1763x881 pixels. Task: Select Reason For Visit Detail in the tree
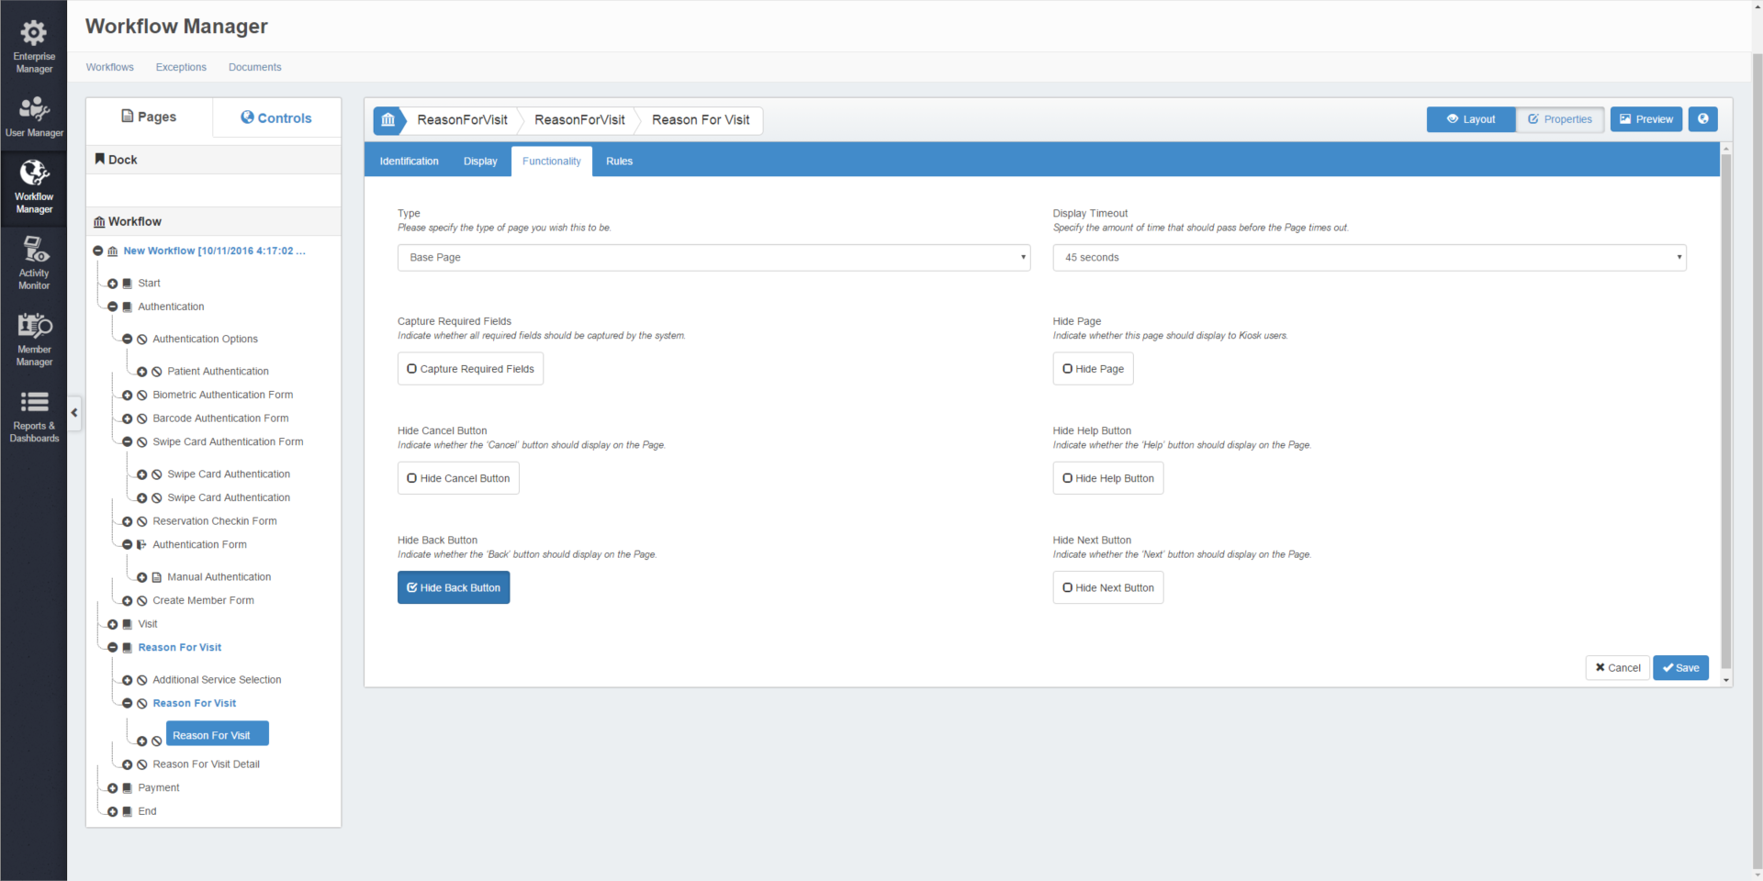(x=206, y=764)
